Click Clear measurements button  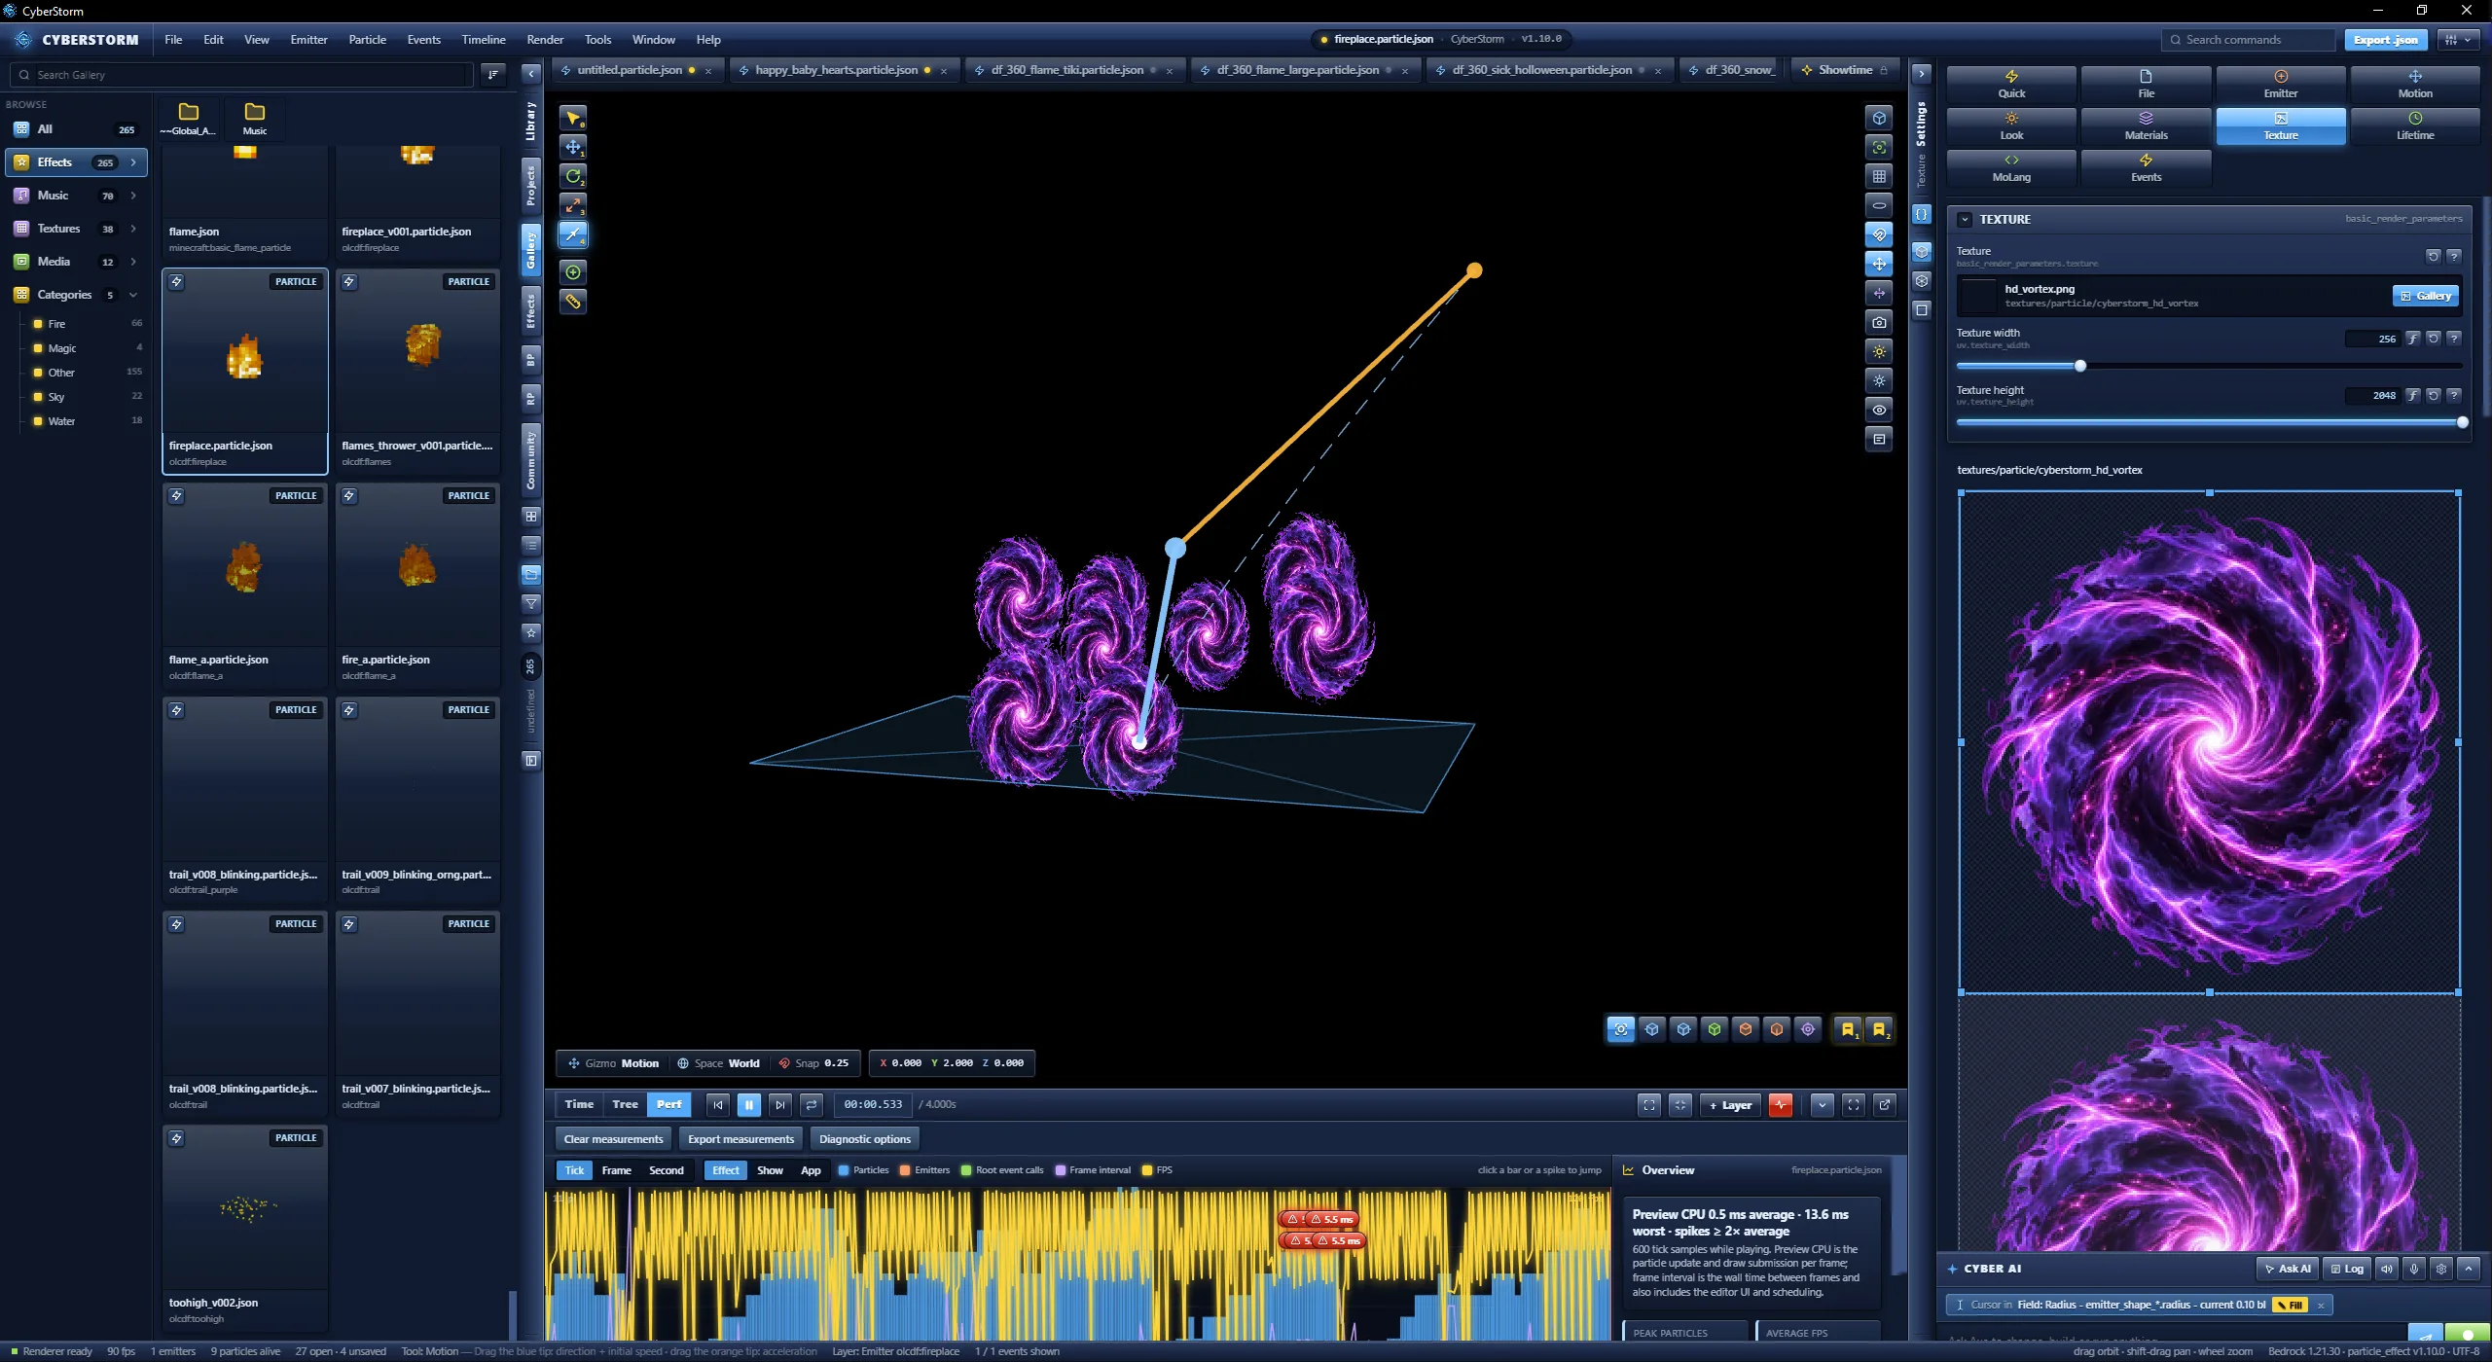pyautogui.click(x=614, y=1139)
